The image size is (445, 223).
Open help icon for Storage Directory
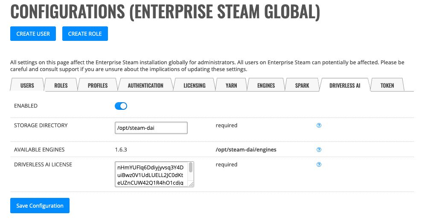coord(319,126)
